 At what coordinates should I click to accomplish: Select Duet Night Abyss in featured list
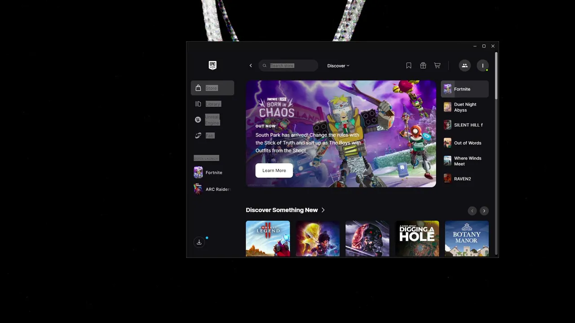tap(464, 107)
